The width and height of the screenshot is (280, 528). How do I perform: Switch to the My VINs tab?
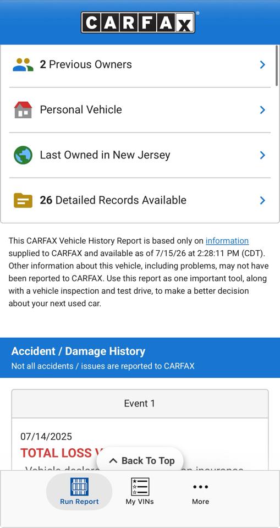pyautogui.click(x=140, y=491)
